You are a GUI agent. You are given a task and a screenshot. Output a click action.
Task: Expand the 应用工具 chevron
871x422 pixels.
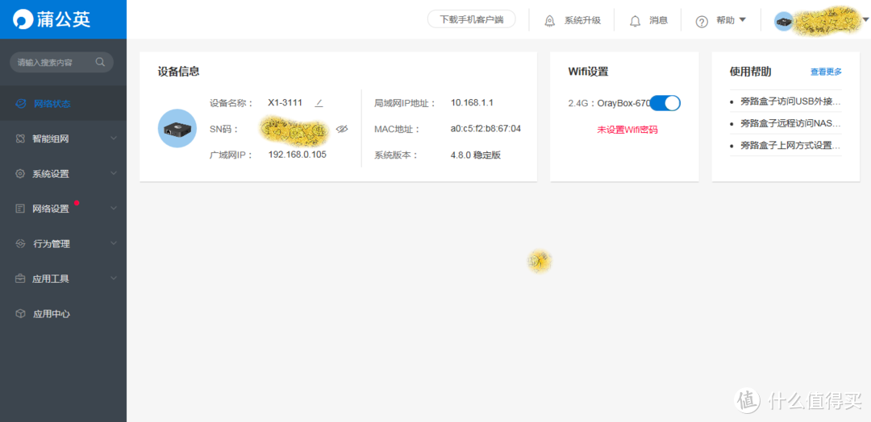(114, 278)
